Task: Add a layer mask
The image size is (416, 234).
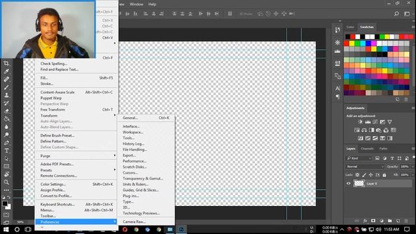Action: [x=373, y=221]
